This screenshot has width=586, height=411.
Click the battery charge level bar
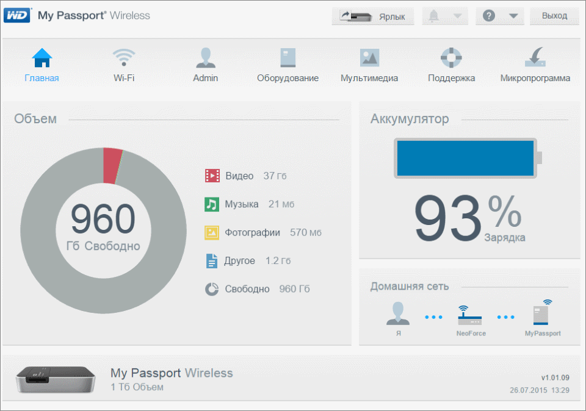click(465, 157)
